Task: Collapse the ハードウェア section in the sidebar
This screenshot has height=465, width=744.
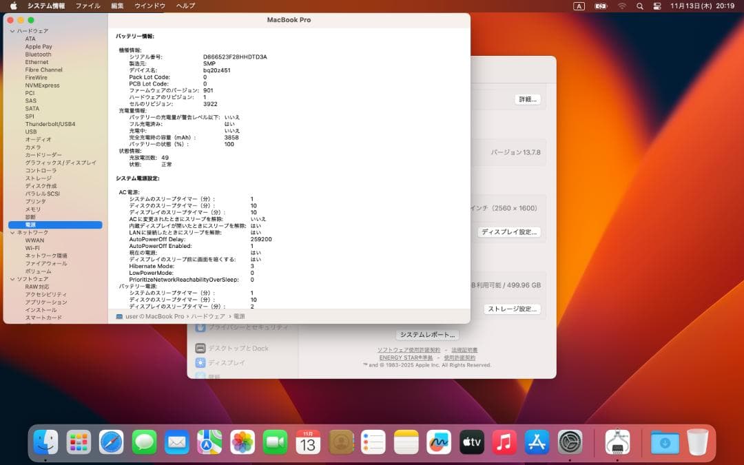Action: click(x=12, y=30)
